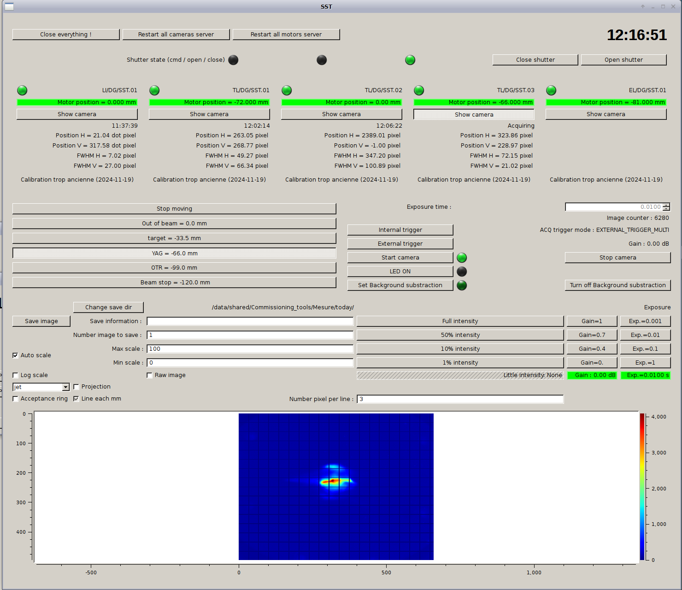Click the first dark shutter cmd indicator
The image size is (682, 590).
point(234,60)
